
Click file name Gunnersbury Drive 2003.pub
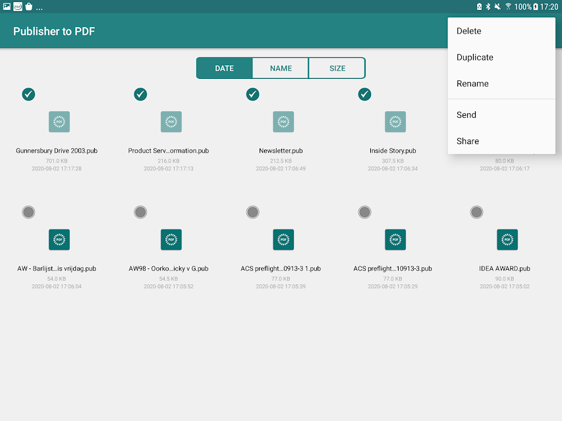[57, 151]
